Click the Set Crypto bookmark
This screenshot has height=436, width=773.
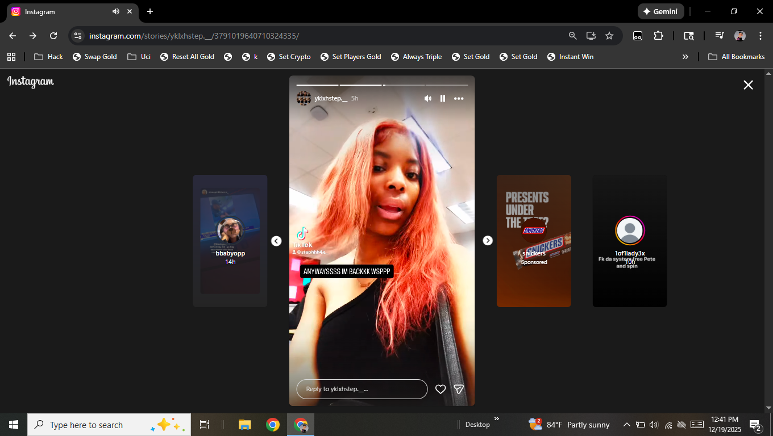point(288,57)
